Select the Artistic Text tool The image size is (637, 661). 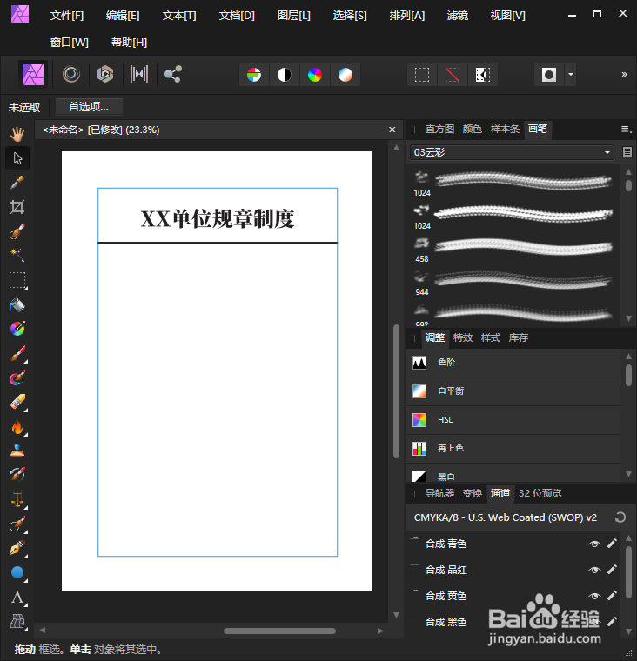pyautogui.click(x=17, y=598)
